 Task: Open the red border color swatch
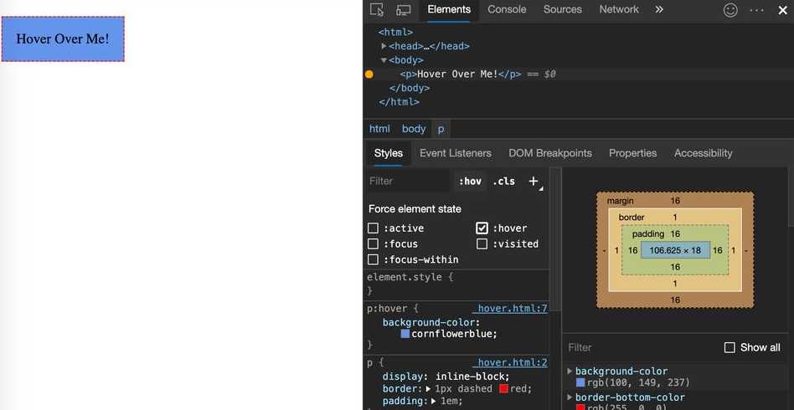coord(504,389)
